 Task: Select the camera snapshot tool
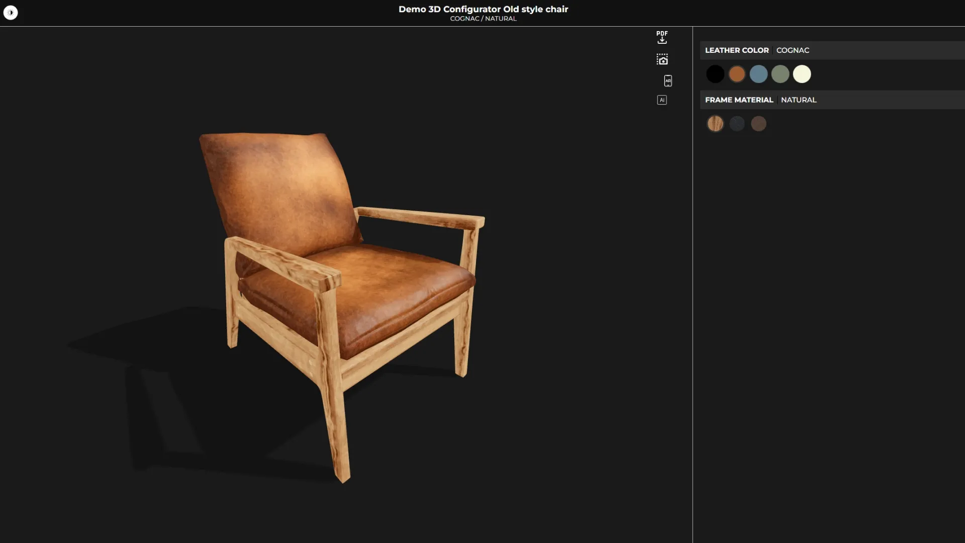point(662,58)
